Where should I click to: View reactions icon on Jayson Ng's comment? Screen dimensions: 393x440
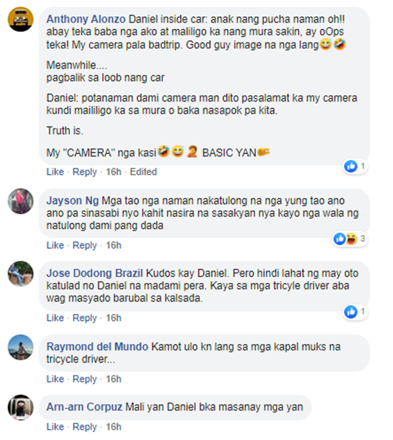click(x=345, y=239)
